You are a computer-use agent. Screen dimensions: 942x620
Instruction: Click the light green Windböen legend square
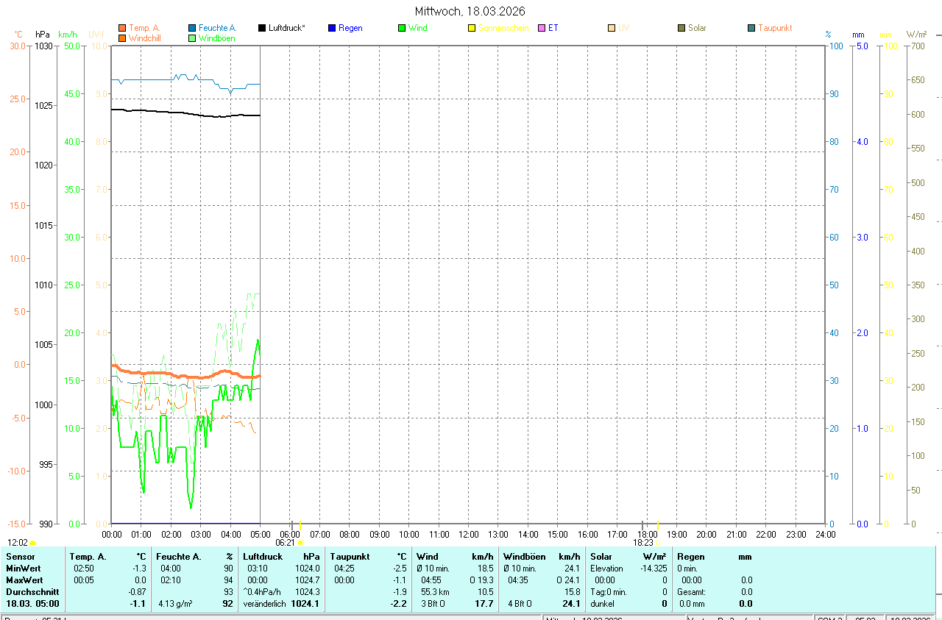click(x=192, y=38)
